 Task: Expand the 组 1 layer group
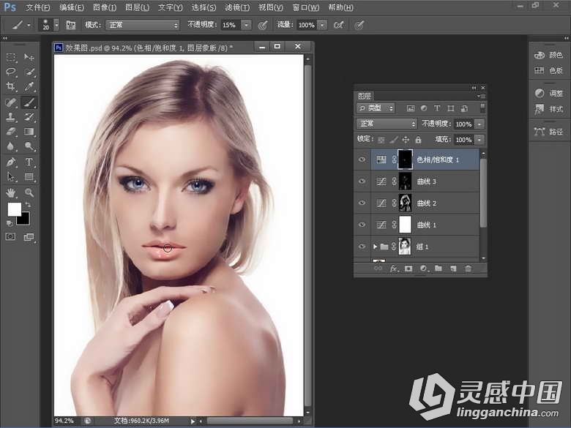375,247
